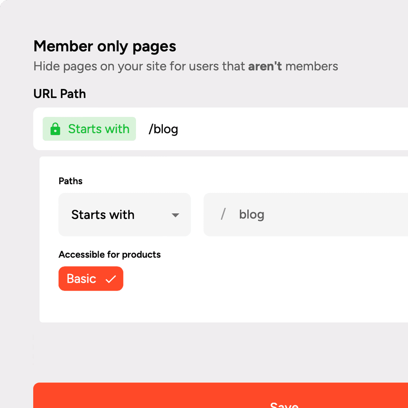Click the Member only pages heading
Image resolution: width=408 pixels, height=408 pixels.
coord(105,46)
